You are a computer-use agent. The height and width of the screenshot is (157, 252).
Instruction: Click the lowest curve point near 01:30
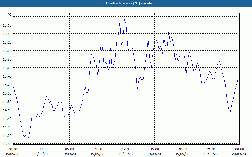pyautogui.click(x=27, y=138)
